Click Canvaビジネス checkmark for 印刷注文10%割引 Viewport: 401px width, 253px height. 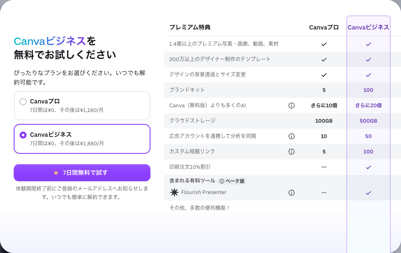369,167
